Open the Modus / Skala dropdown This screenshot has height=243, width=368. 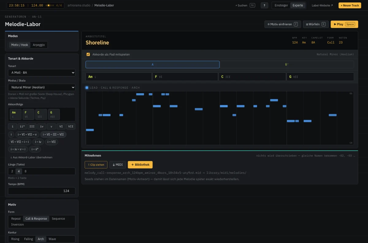point(42,87)
